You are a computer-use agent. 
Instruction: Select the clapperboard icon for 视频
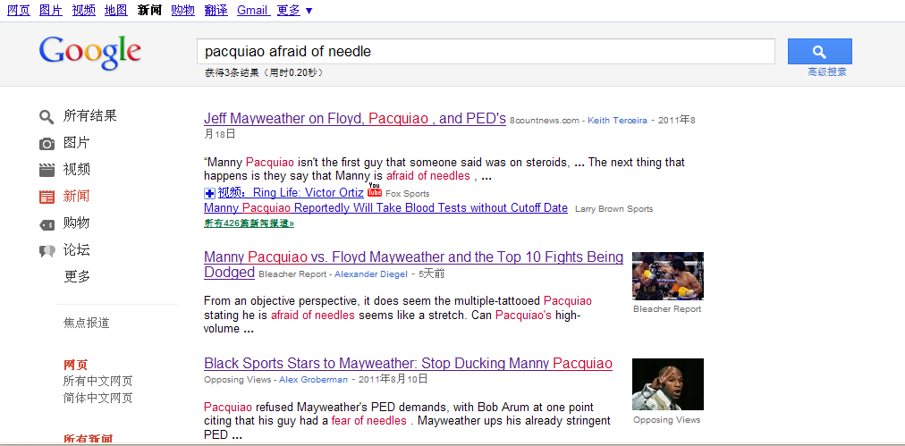coord(47,170)
